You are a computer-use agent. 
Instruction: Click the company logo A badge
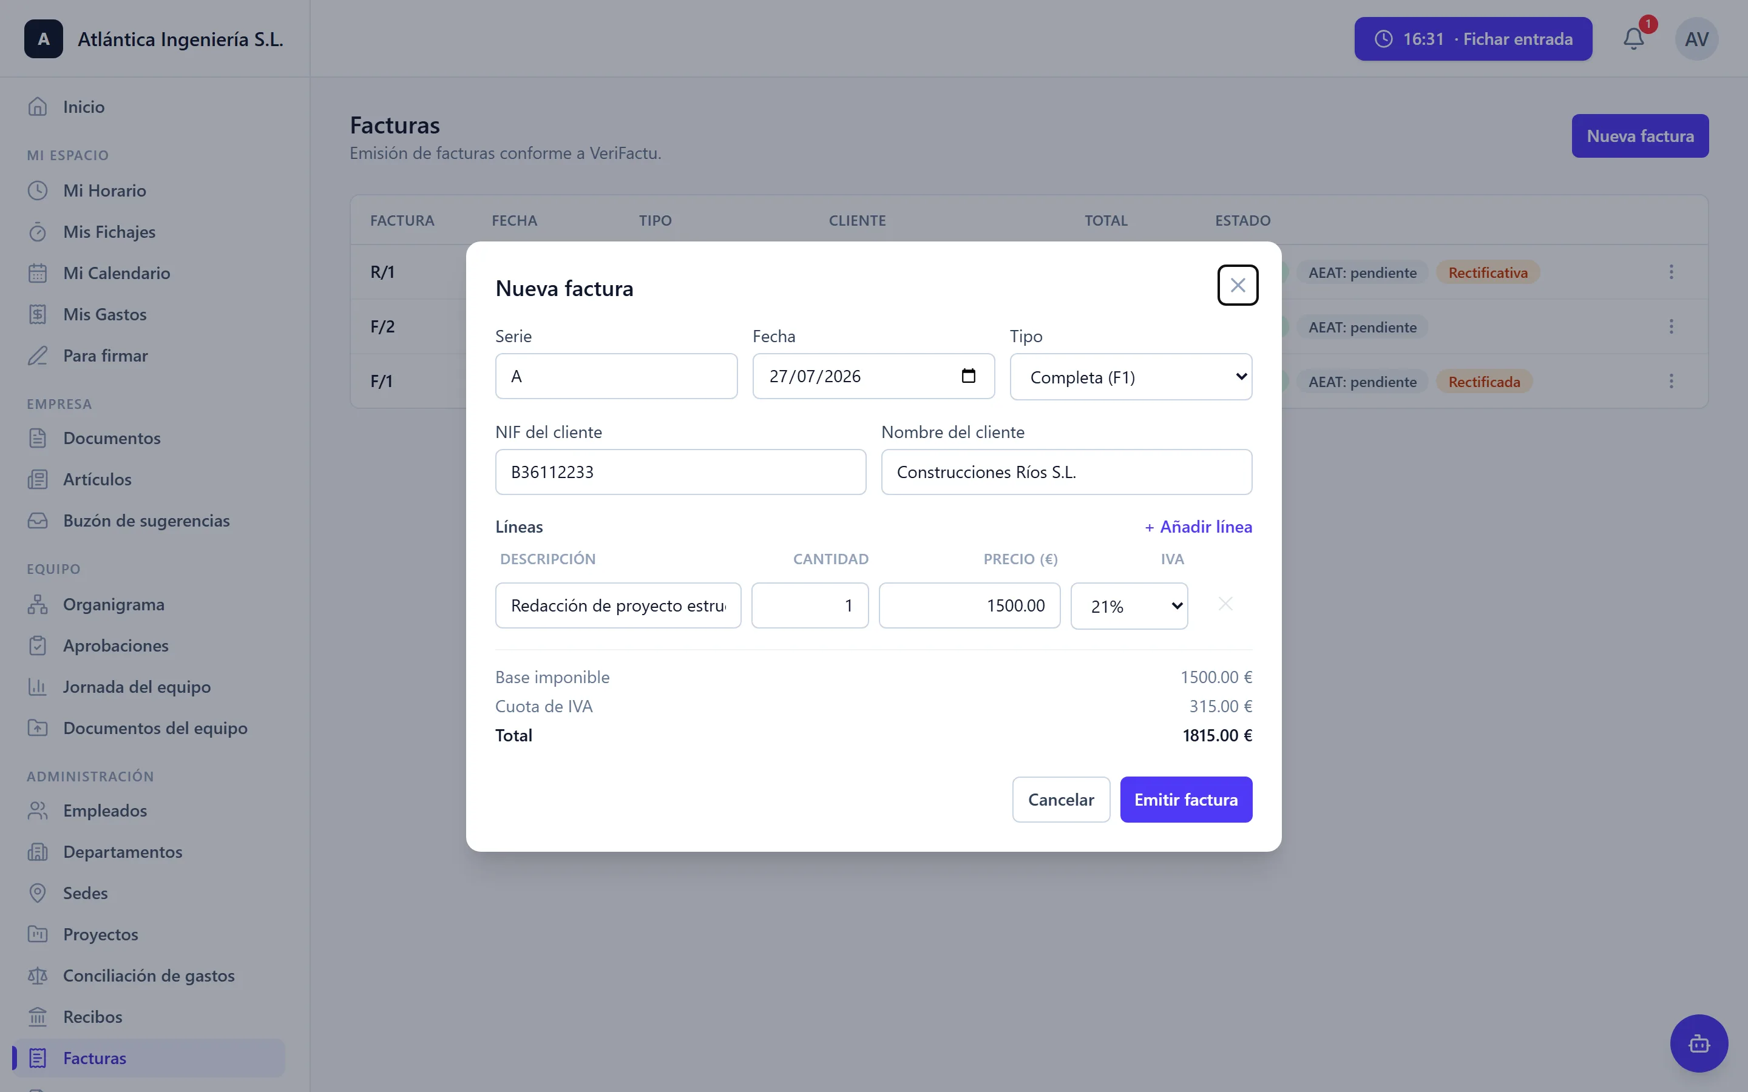click(43, 39)
